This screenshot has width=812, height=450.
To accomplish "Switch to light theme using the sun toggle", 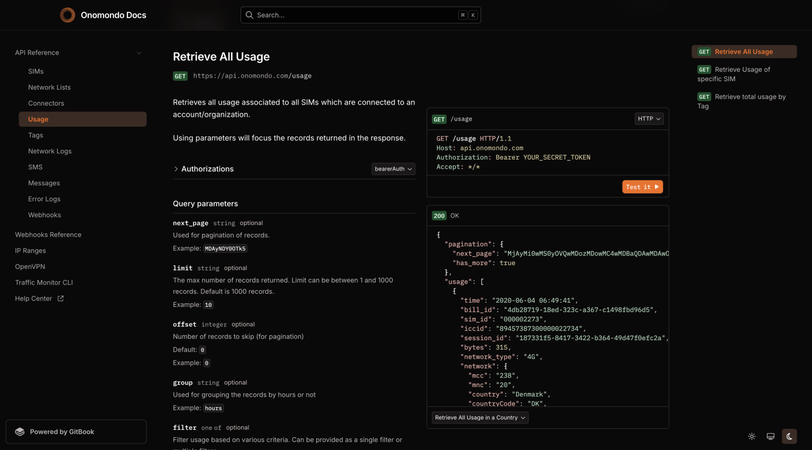I will [752, 436].
